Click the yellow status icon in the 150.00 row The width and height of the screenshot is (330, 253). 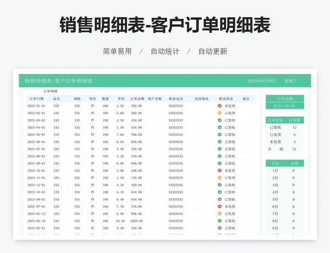pos(219,178)
